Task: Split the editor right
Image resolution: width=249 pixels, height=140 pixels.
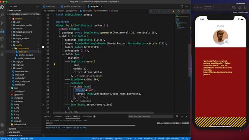Action: point(182,6)
